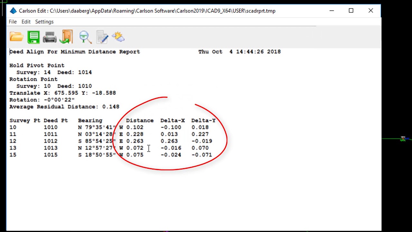Viewport: 412px width, 232px height.
Task: Click bearing 'N 12°57'27" W'
Action: pos(100,148)
